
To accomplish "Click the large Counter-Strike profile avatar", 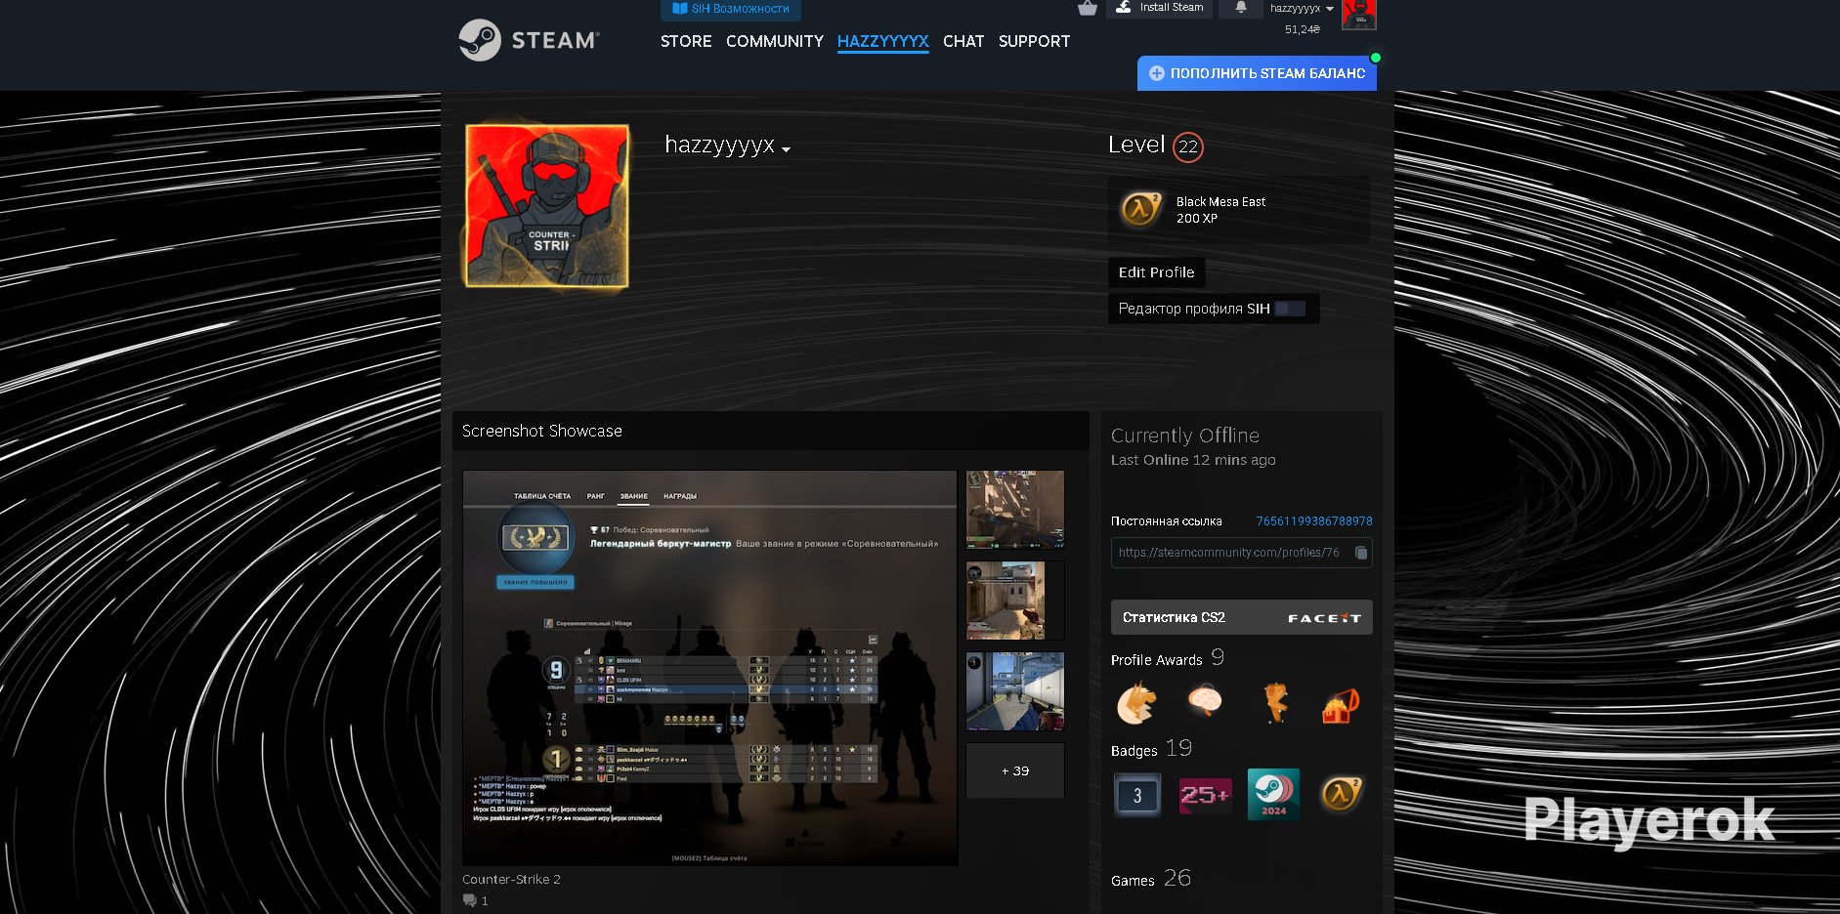I will coord(547,206).
